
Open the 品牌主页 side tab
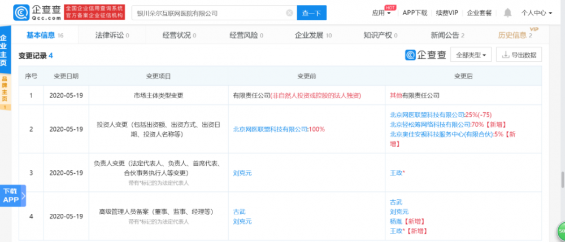point(5,87)
